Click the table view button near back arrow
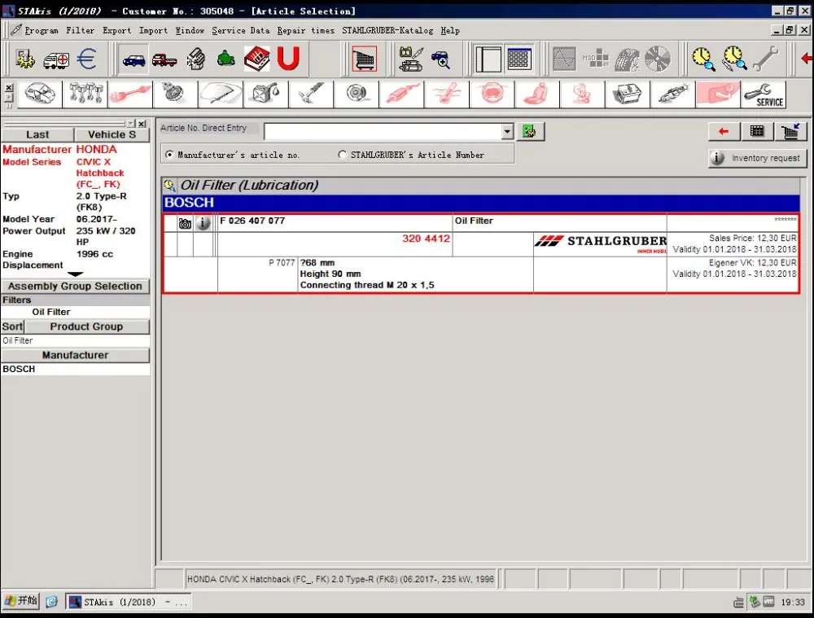 (757, 131)
